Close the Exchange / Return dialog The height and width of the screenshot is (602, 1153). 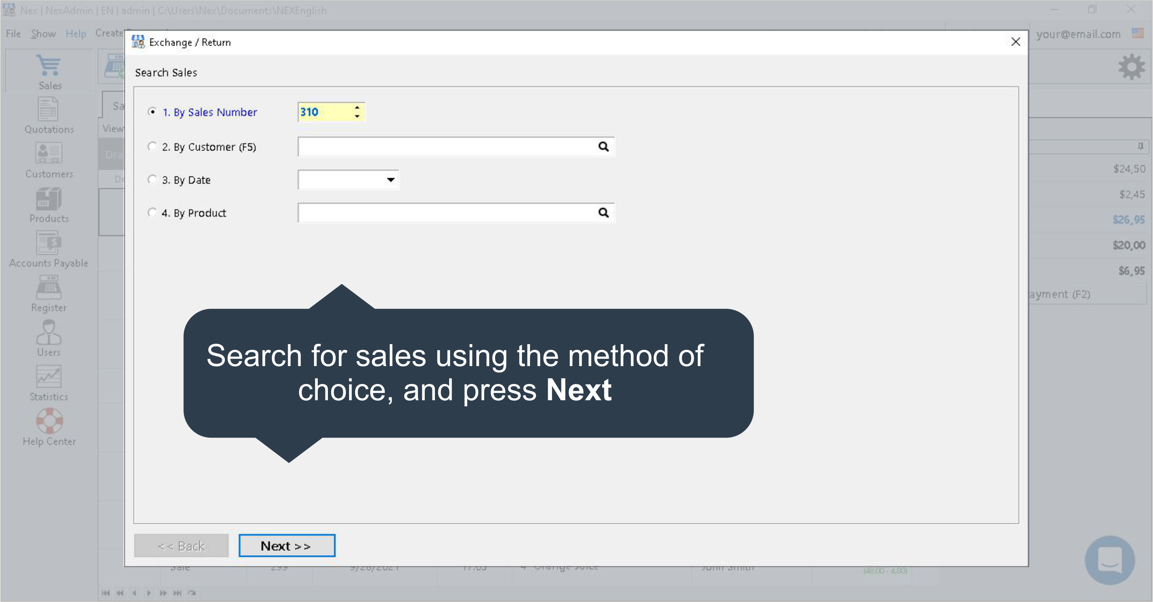point(1015,42)
